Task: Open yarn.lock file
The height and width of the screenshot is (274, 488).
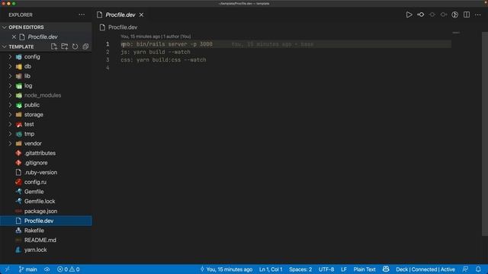Action: pos(46,250)
